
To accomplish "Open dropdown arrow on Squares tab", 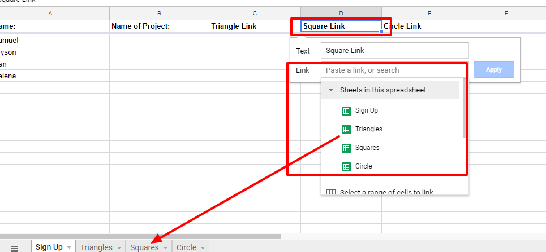I will coord(166,248).
